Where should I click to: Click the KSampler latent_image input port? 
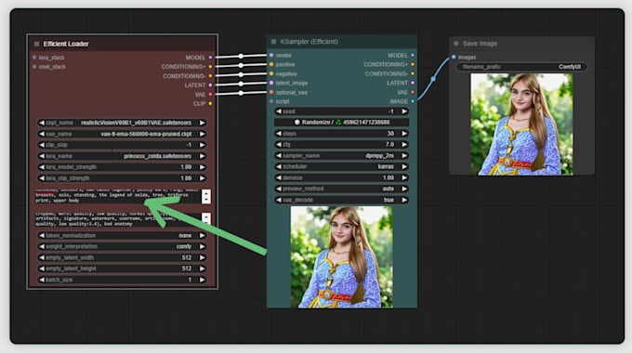271,83
